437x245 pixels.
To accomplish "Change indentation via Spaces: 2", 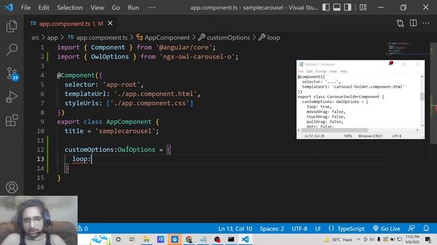I will coord(272,229).
